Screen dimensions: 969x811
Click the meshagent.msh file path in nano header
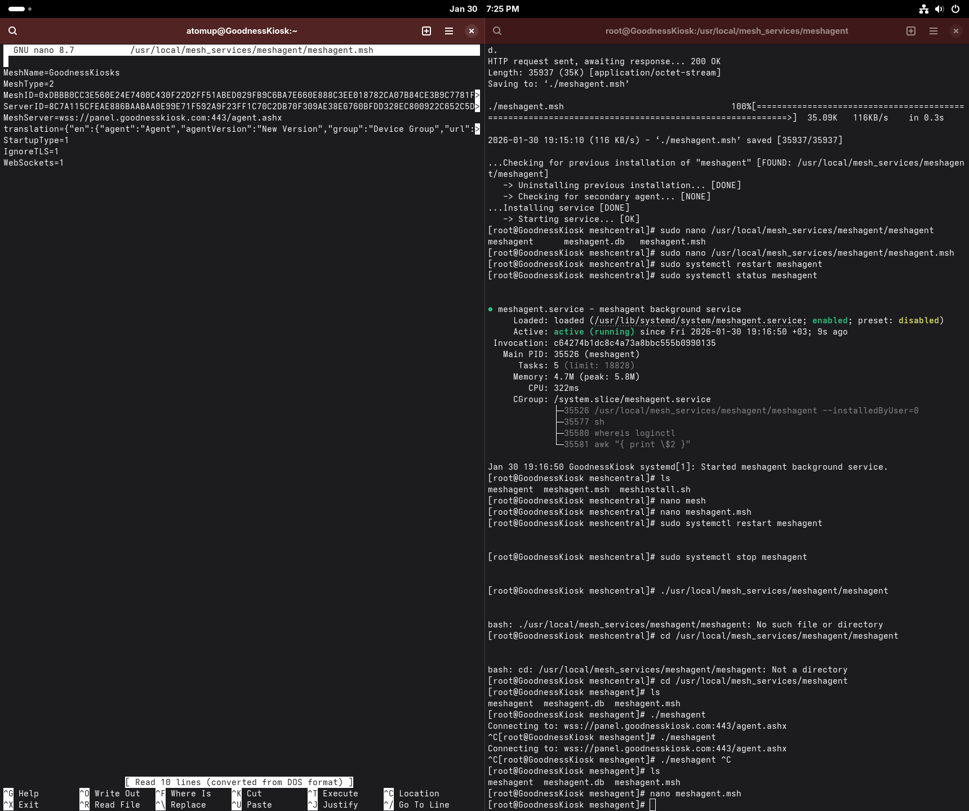(x=252, y=50)
